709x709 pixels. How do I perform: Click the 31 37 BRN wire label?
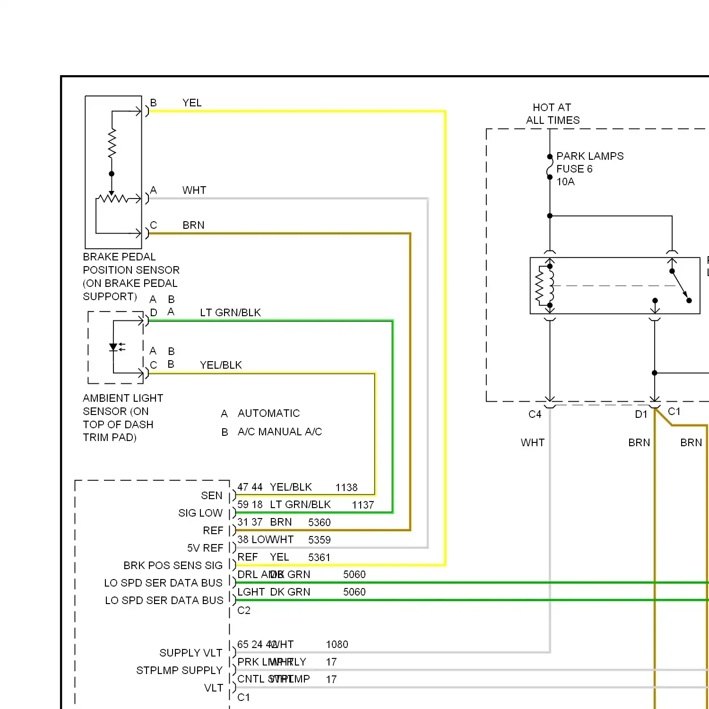pyautogui.click(x=265, y=522)
